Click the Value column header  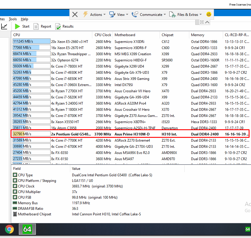coord(127,169)
